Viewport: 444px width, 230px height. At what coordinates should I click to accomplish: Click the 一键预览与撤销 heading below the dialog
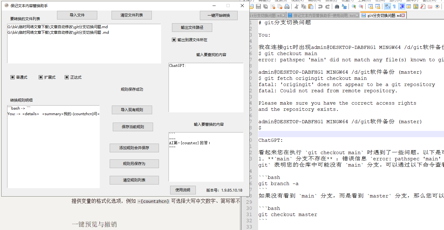(94, 224)
